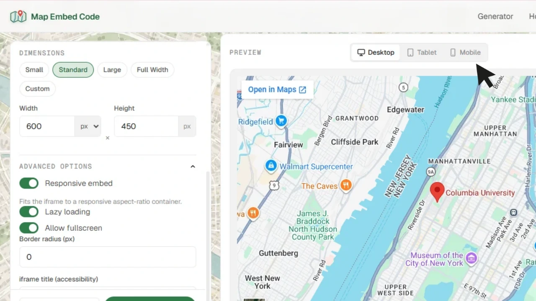The image size is (536, 301).
Task: Click the West New York map label
Action: coord(263,282)
